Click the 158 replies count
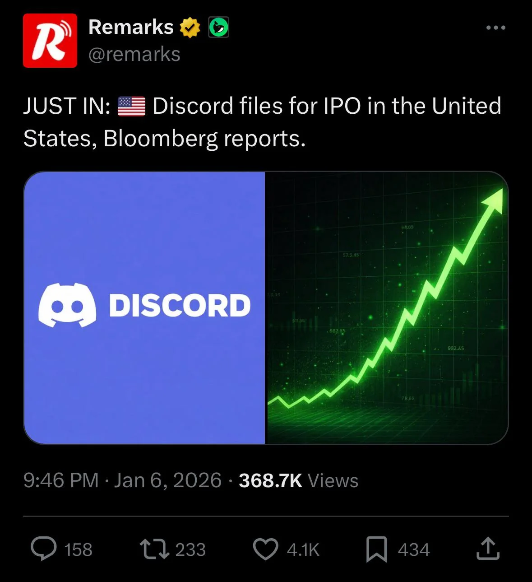Screen dimensions: 532x582 click(x=78, y=550)
